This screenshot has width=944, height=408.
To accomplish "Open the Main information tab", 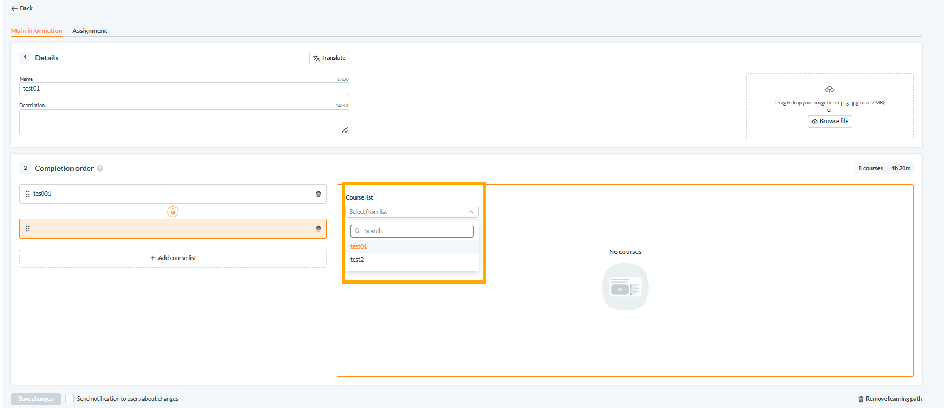I will [x=37, y=31].
